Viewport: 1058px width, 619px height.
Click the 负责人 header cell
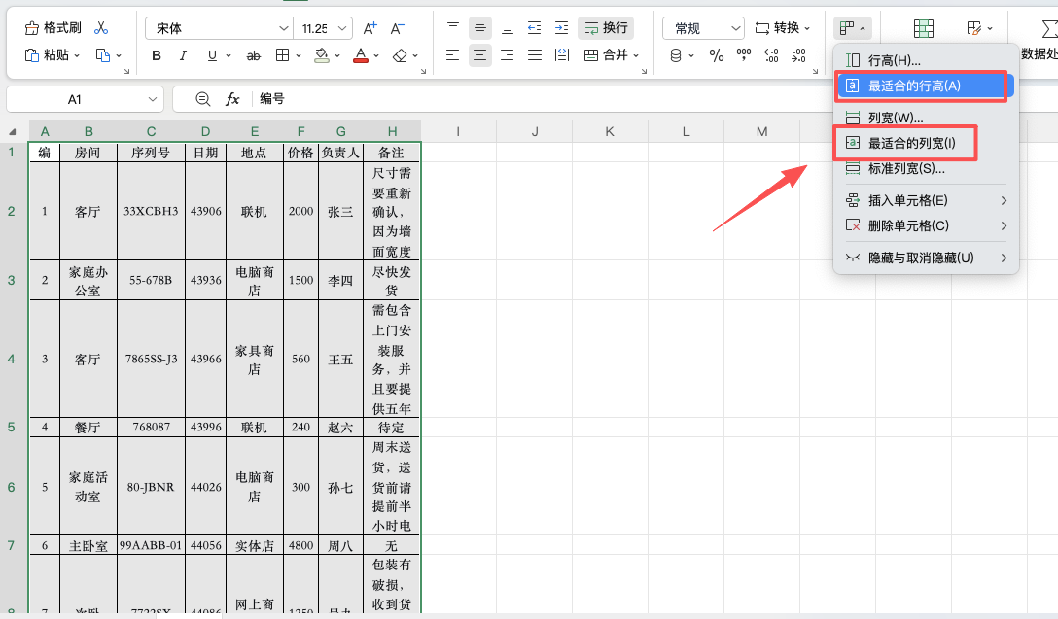[340, 153]
